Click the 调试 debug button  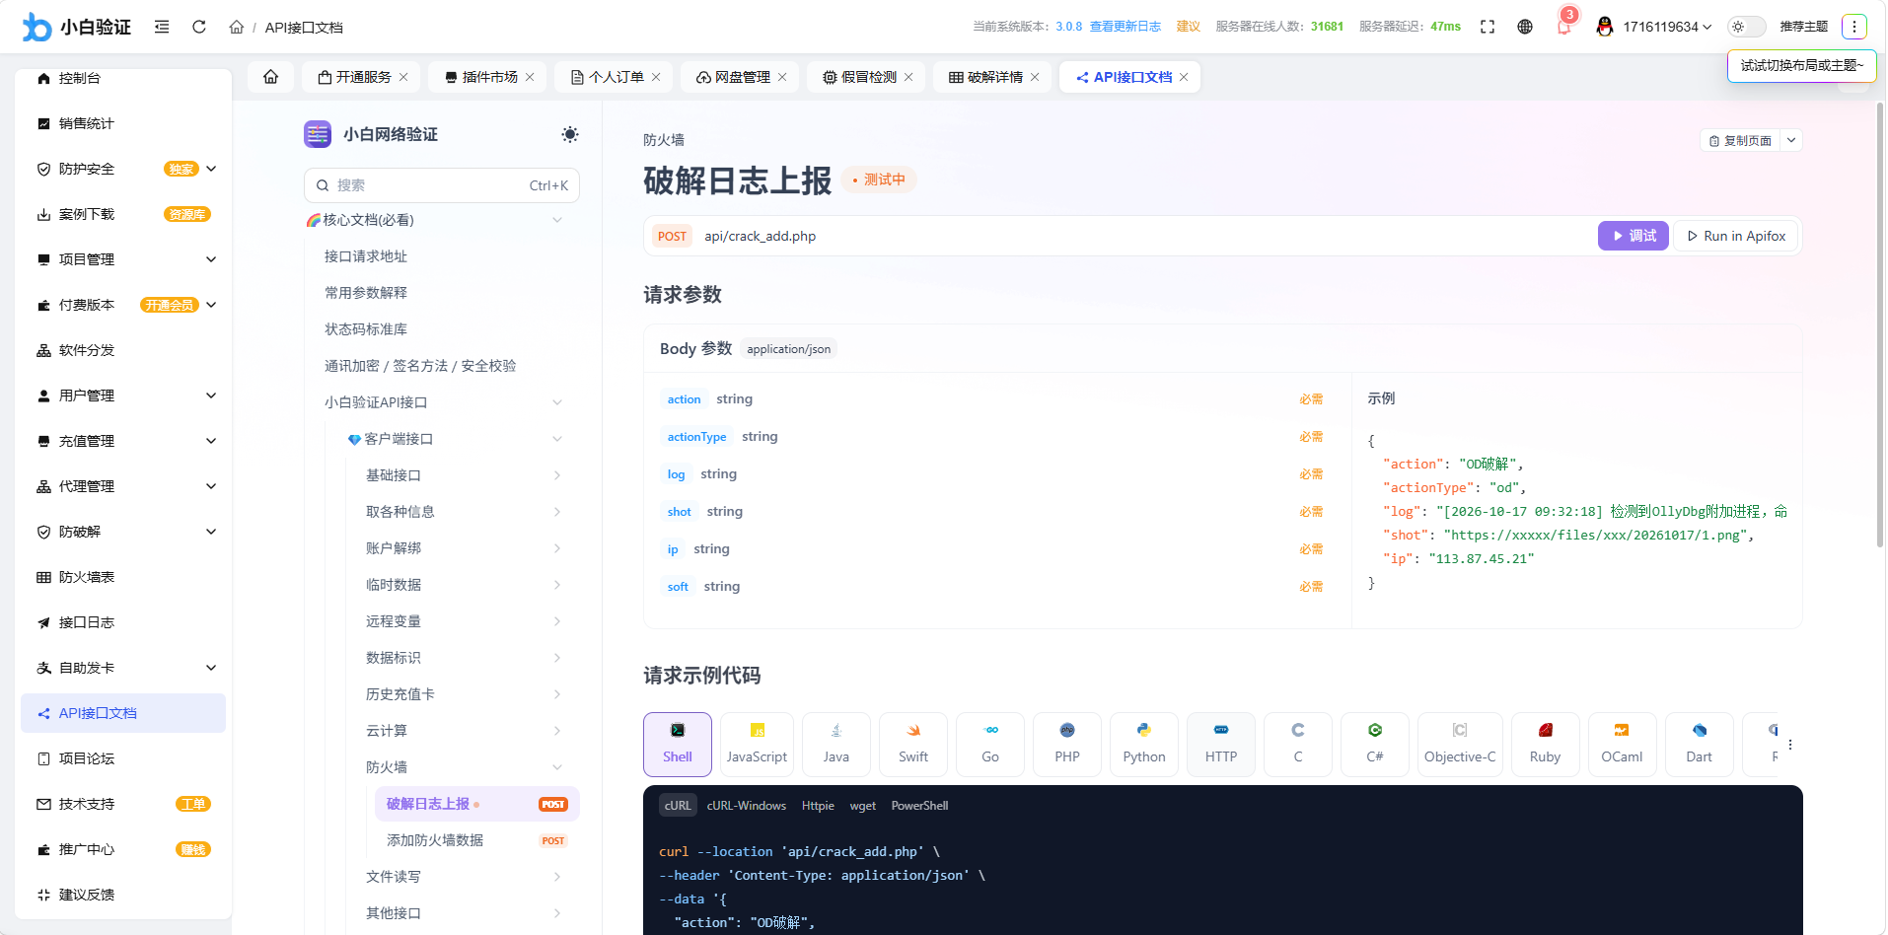1634,236
